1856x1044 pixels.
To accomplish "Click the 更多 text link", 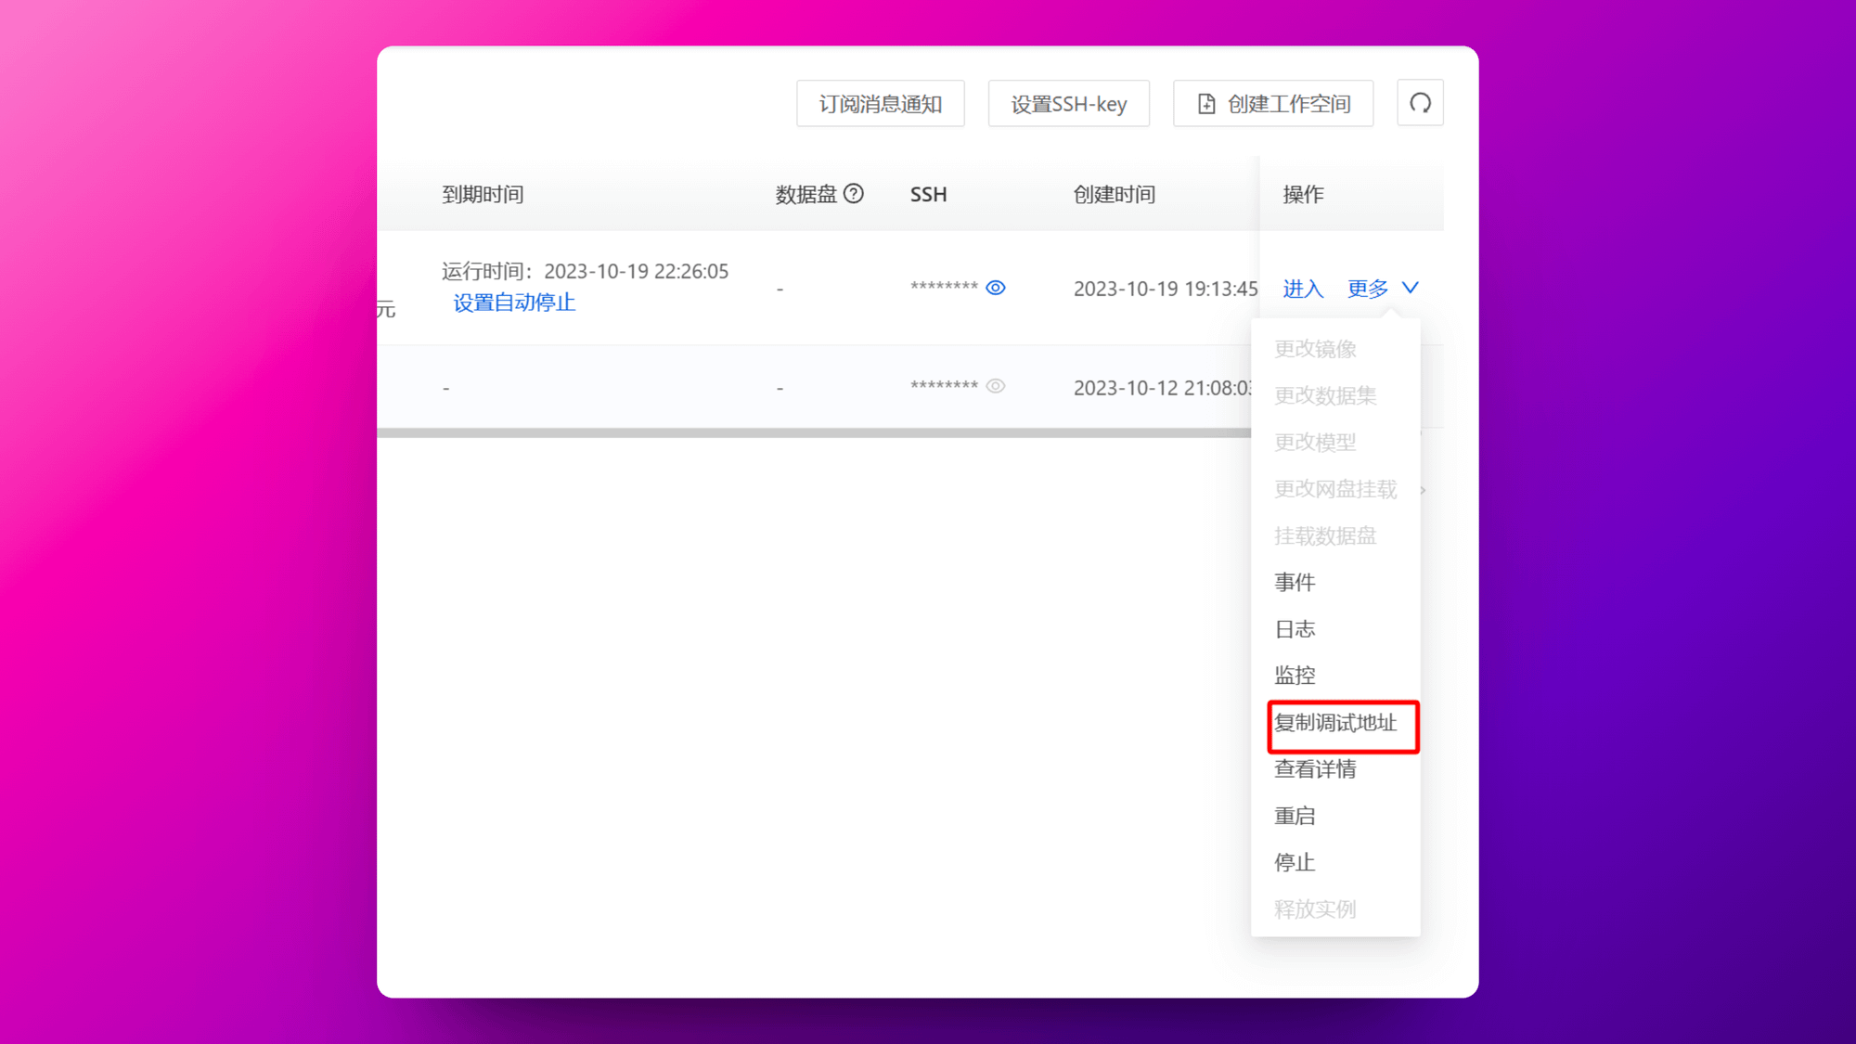I will click(x=1368, y=289).
